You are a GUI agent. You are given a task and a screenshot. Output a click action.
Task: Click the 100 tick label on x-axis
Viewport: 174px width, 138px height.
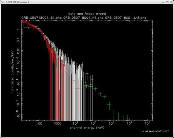(39, 123)
